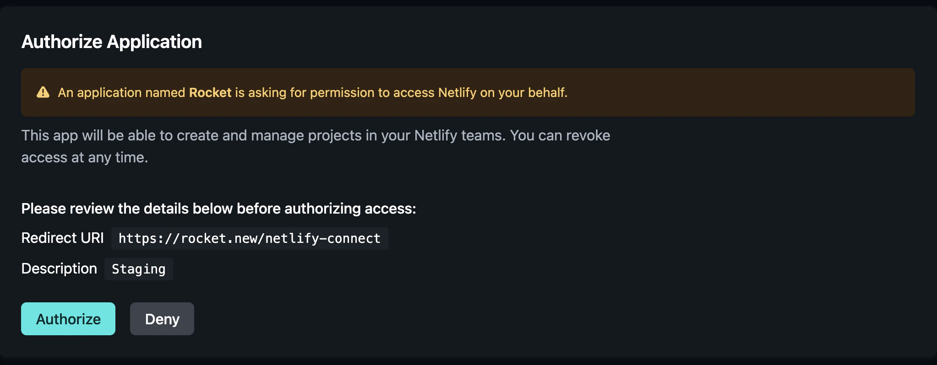The image size is (937, 365).
Task: Click the Redirect URI label
Action: tap(62, 238)
